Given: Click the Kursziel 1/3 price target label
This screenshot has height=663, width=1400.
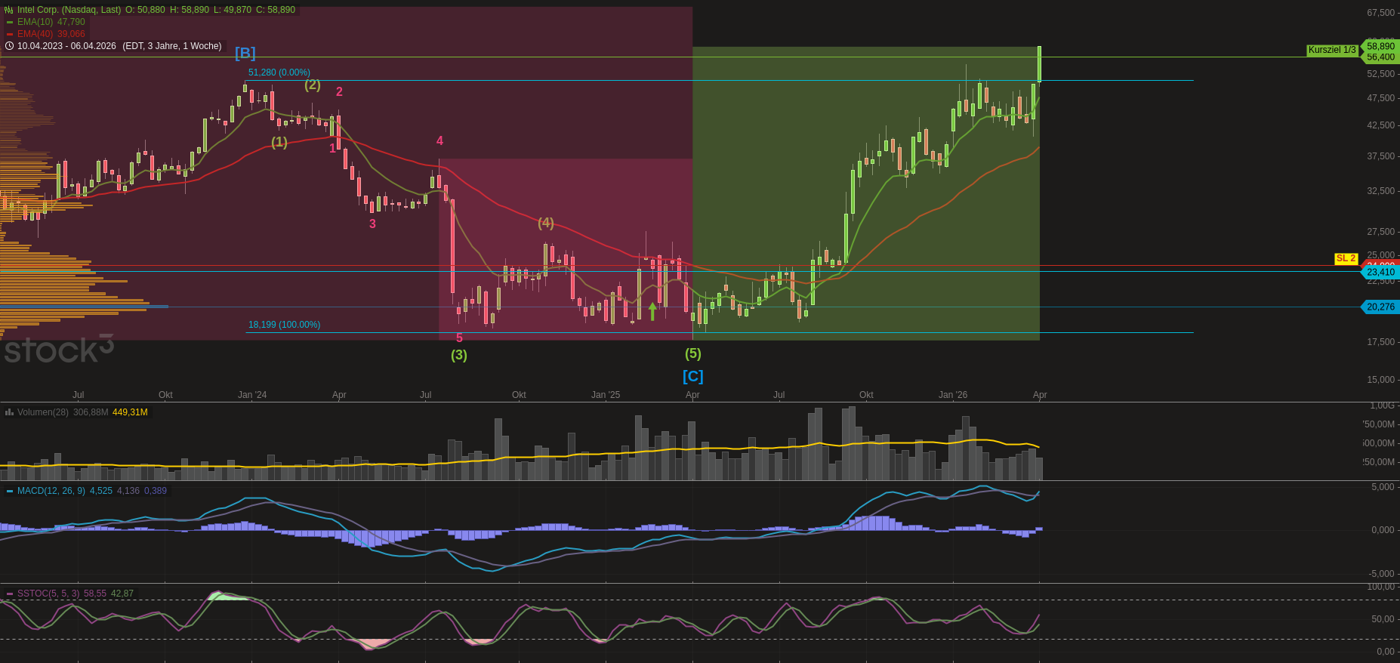Looking at the screenshot, I should 1332,50.
